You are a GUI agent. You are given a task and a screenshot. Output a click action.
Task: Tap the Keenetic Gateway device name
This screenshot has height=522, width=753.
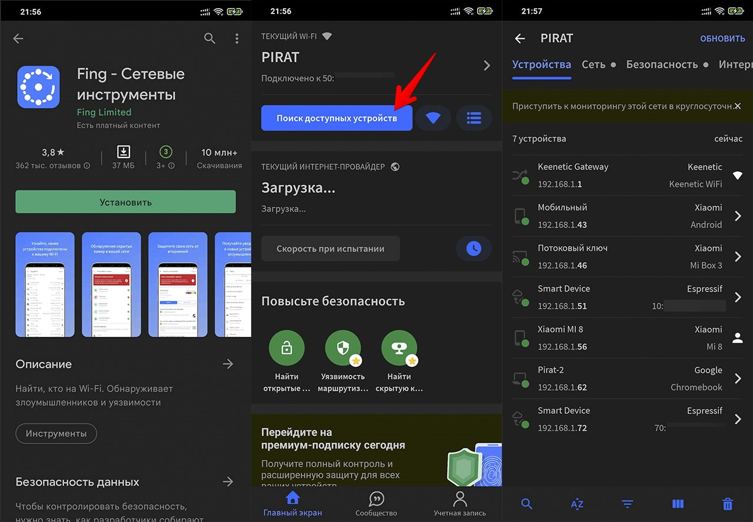pyautogui.click(x=573, y=167)
